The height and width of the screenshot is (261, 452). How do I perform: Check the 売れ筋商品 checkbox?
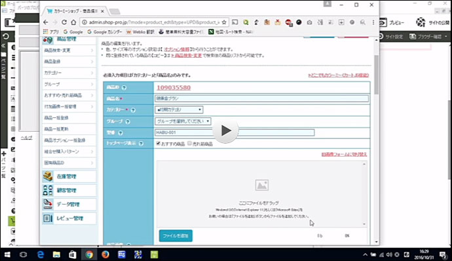(x=190, y=143)
